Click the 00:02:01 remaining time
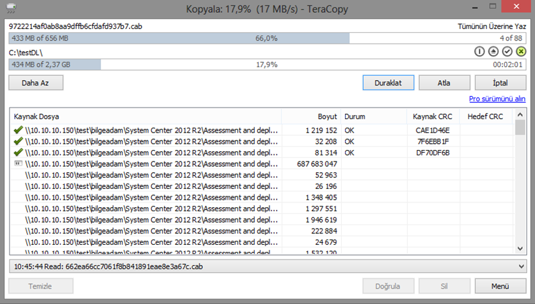Screen dimensions: 535x304 coord(507,65)
